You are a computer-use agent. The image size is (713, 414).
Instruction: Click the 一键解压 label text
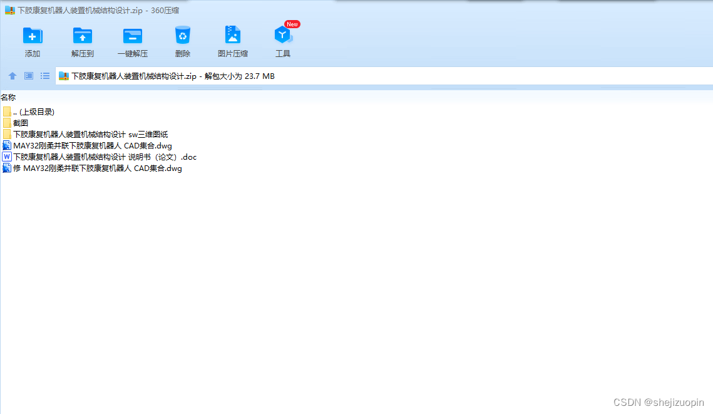coord(132,54)
